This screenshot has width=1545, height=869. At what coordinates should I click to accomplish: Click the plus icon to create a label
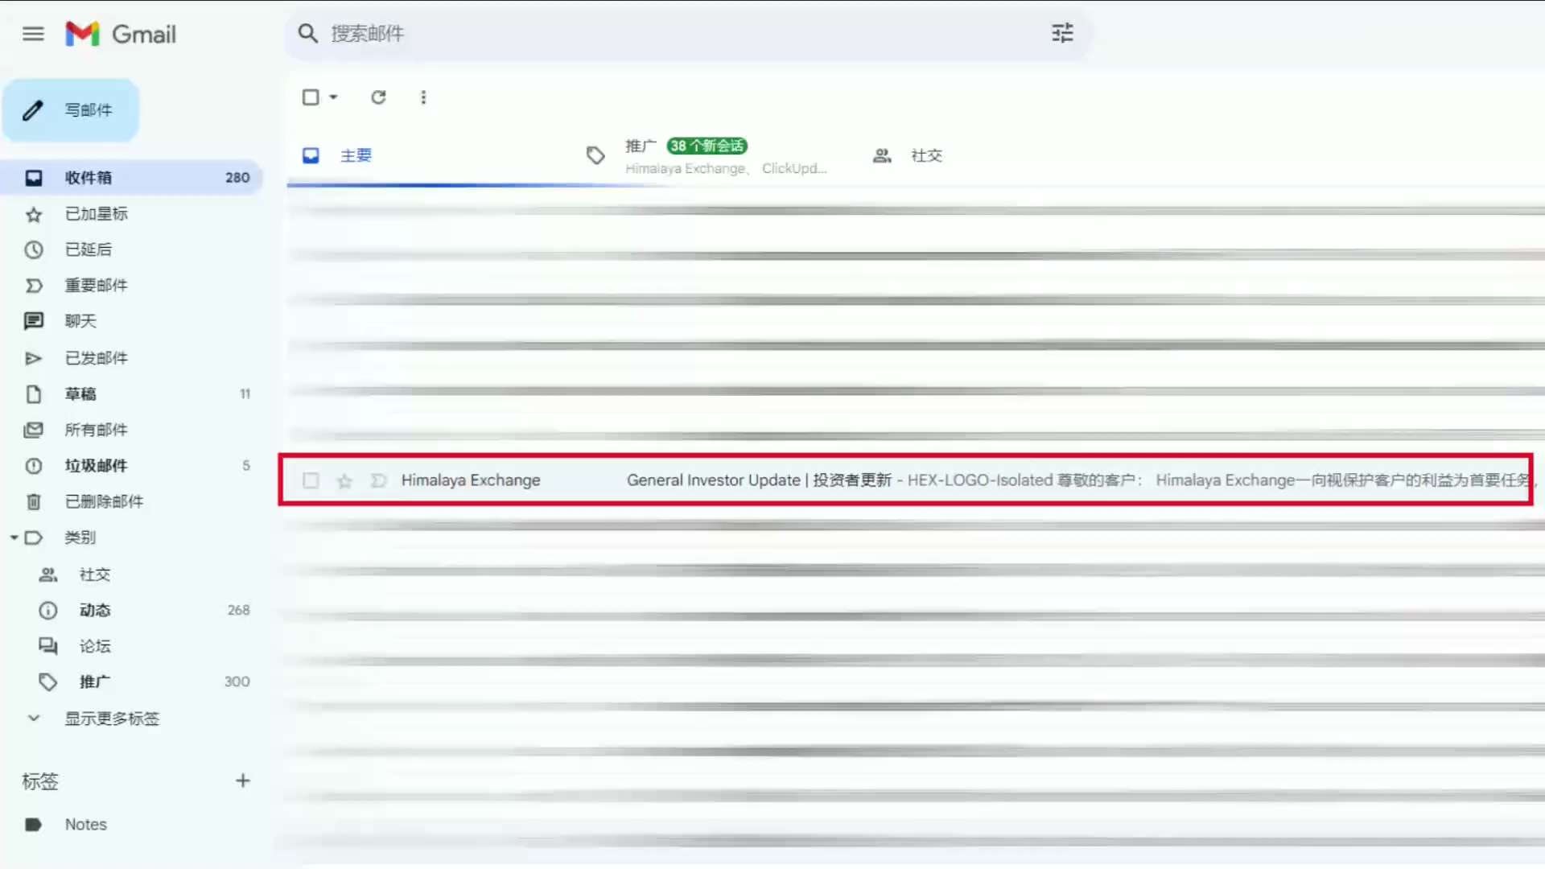tap(242, 780)
